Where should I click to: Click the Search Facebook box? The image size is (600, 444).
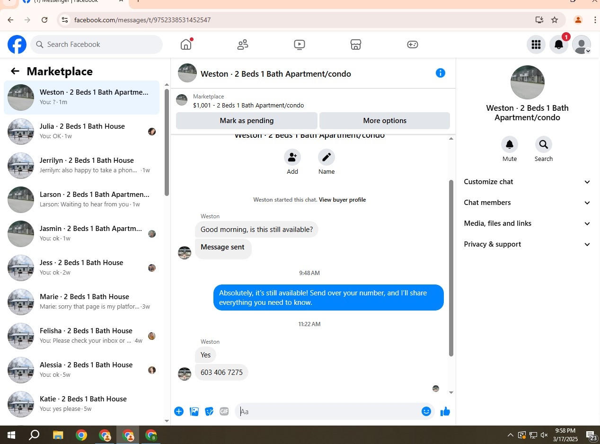97,44
